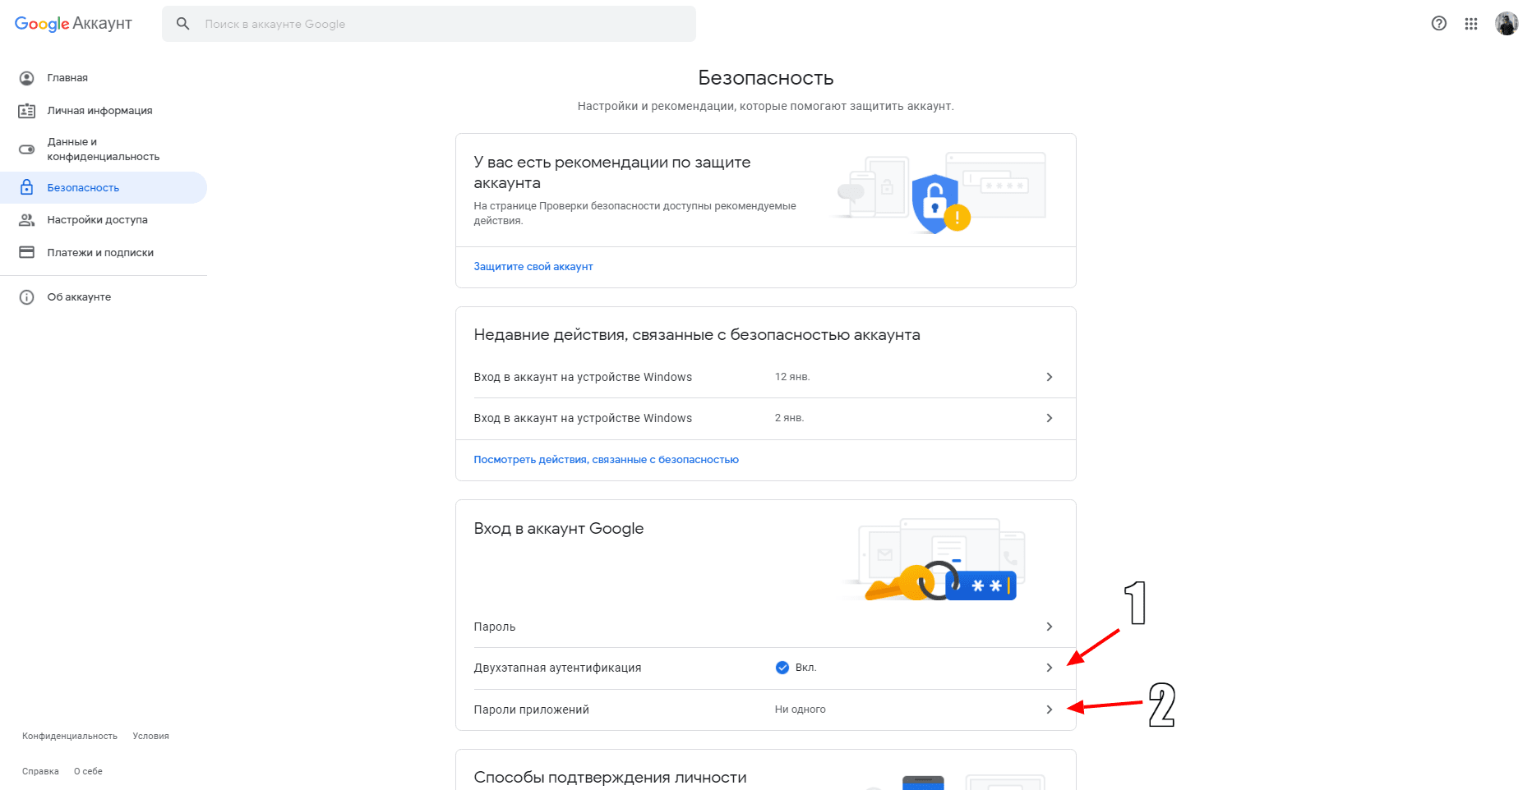Open Настройки доступа in sidebar

point(97,220)
